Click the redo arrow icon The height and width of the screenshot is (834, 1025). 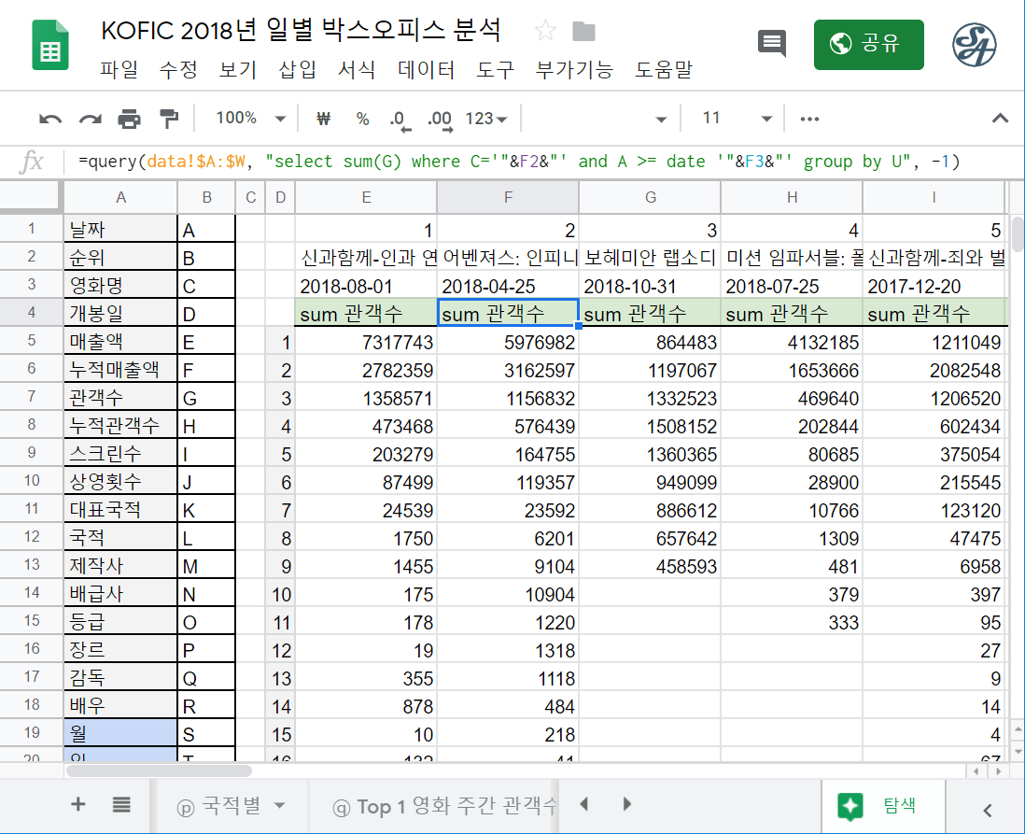(90, 119)
